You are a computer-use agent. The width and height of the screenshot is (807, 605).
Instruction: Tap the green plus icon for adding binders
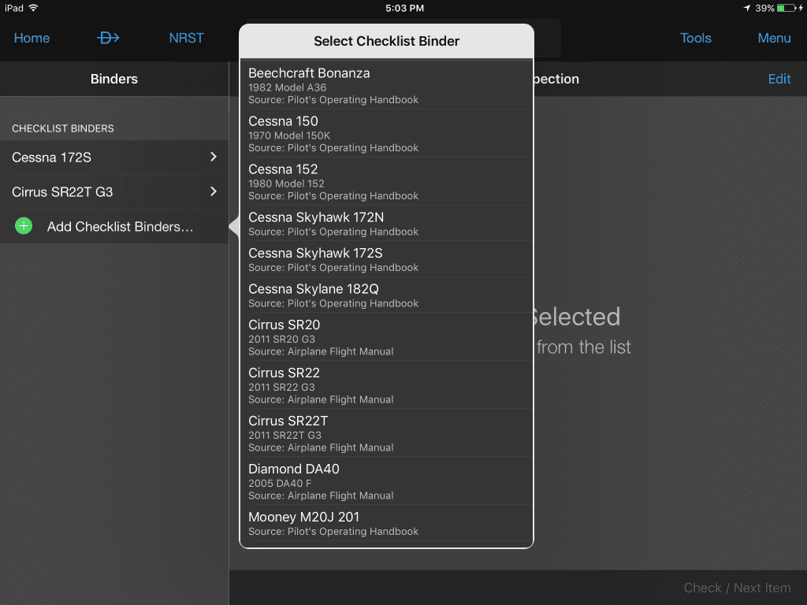(x=23, y=226)
